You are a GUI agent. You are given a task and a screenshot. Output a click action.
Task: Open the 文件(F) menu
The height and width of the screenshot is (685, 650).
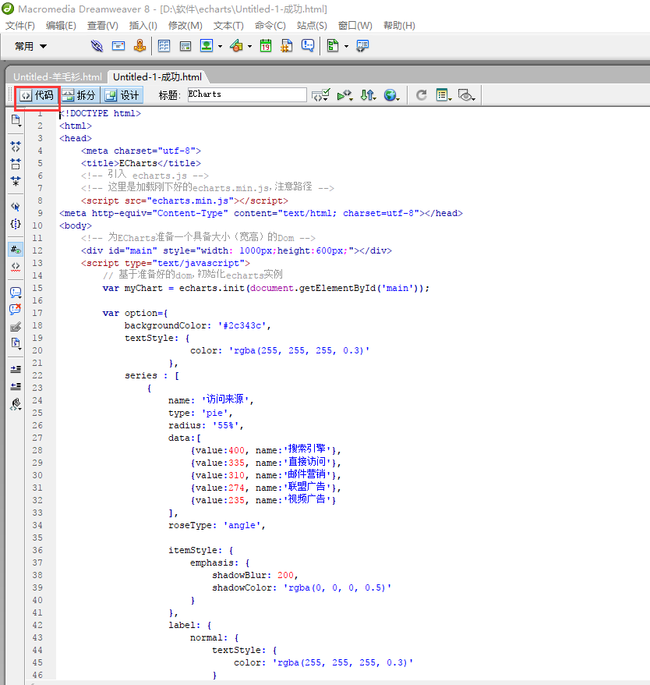(20, 26)
